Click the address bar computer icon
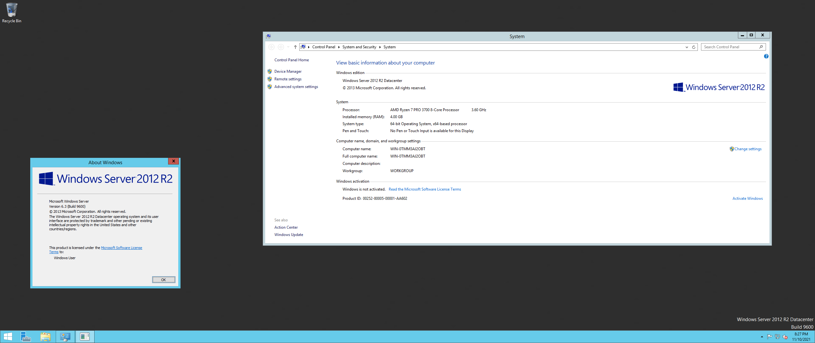815x343 pixels. pos(303,47)
